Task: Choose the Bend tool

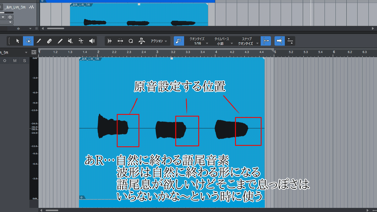Action: point(81,41)
